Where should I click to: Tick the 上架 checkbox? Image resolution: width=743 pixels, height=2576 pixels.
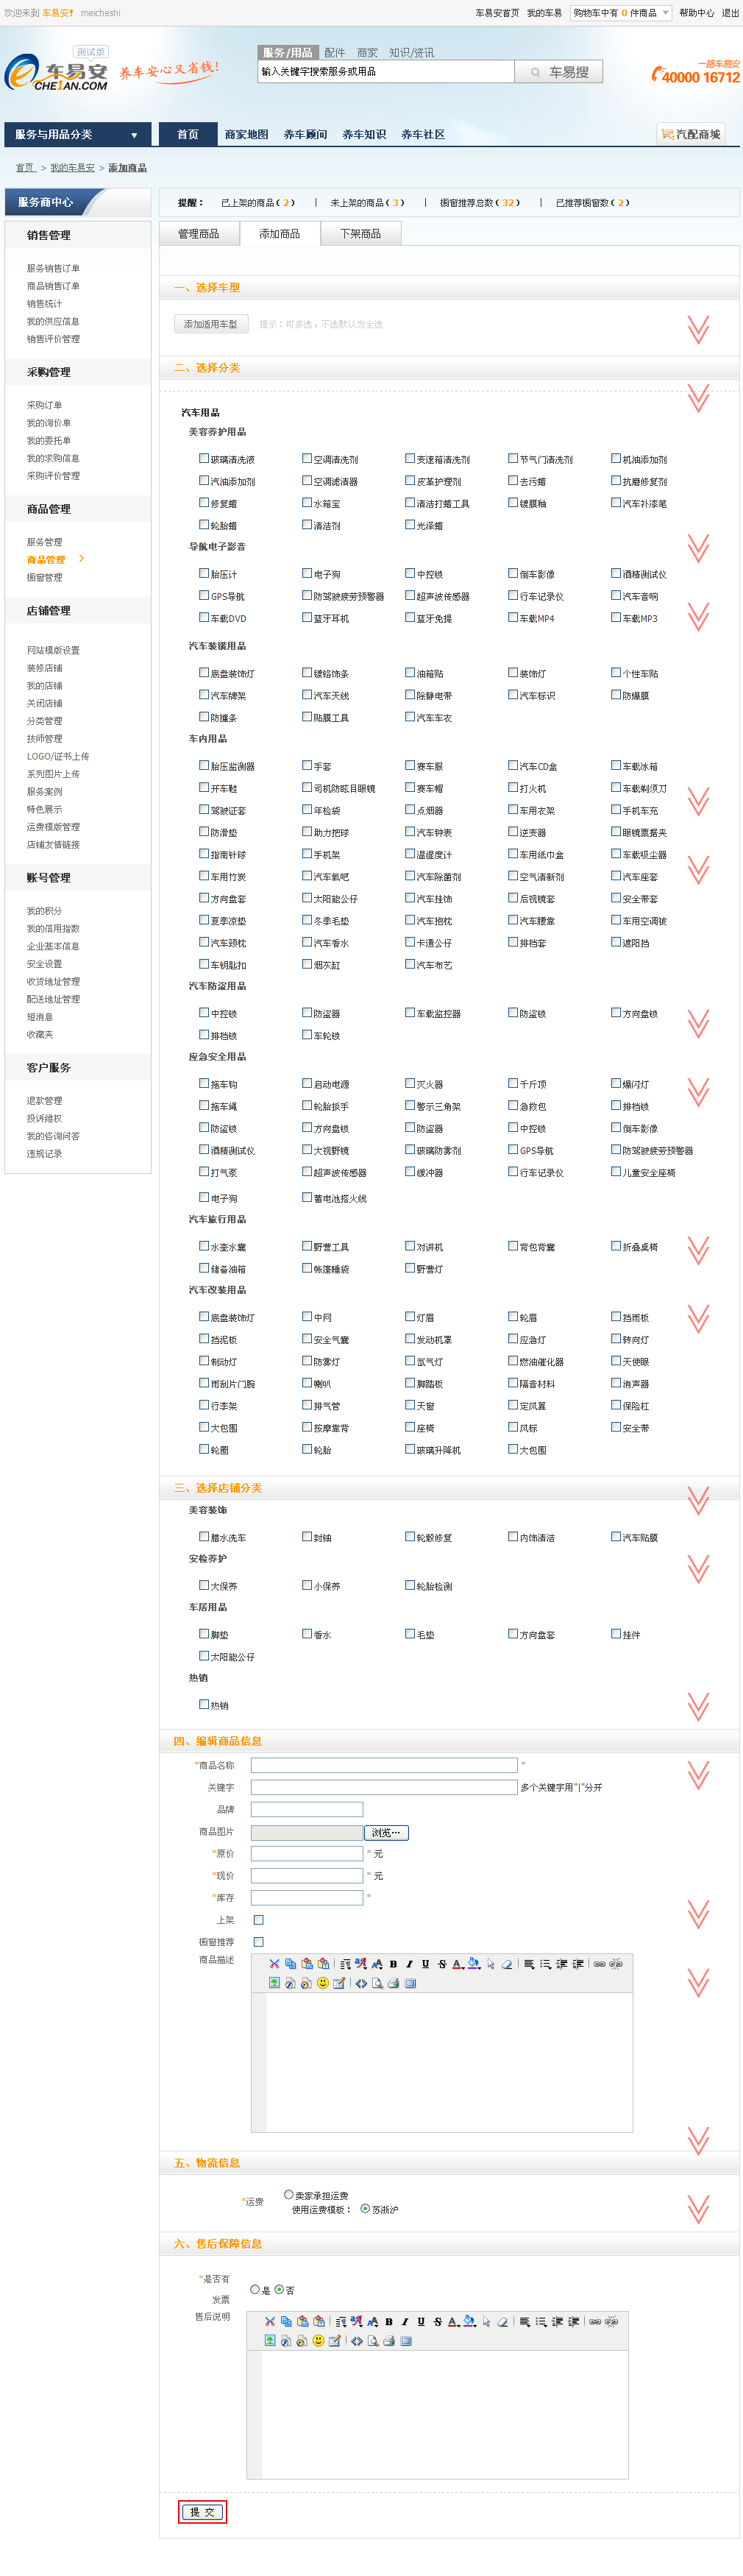[259, 1919]
